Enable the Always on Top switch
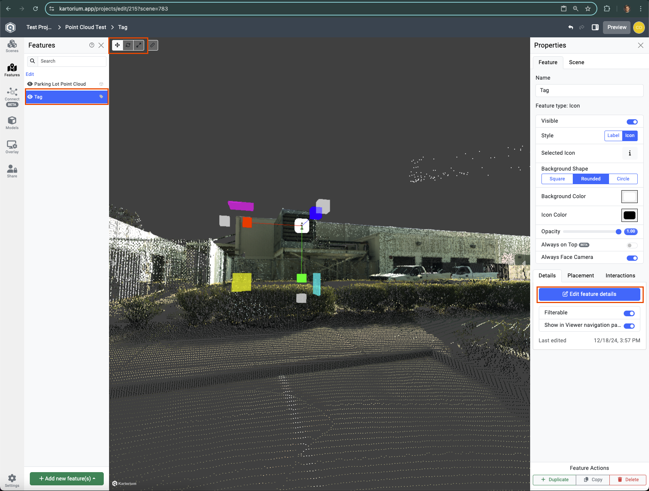This screenshot has height=491, width=649. (632, 245)
